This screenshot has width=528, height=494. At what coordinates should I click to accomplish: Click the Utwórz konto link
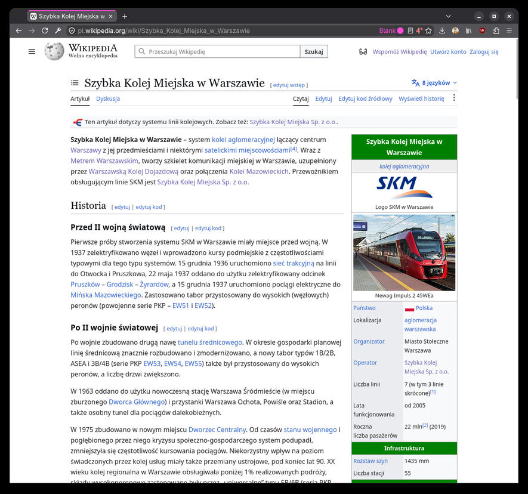(448, 51)
